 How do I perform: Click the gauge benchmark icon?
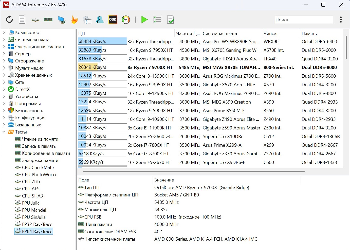click(126, 20)
